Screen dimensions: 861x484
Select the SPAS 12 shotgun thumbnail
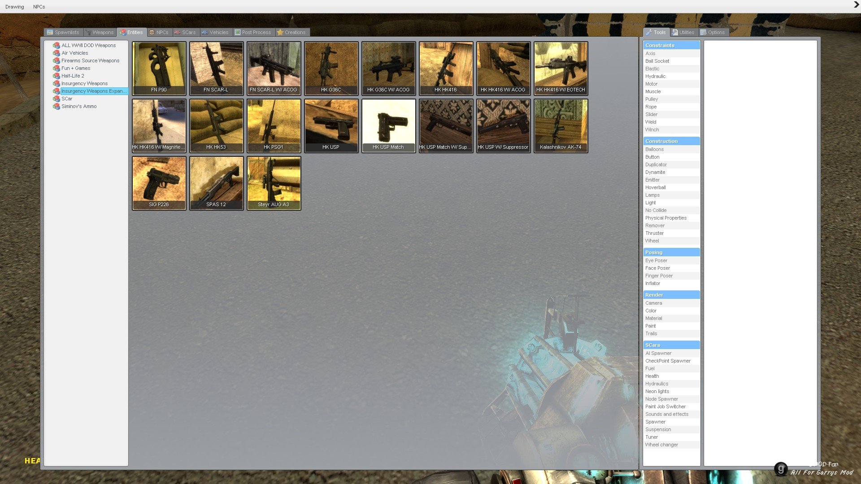point(216,183)
